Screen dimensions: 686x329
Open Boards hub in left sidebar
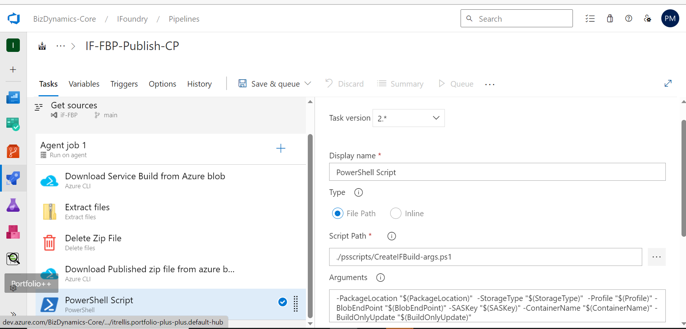[13, 124]
